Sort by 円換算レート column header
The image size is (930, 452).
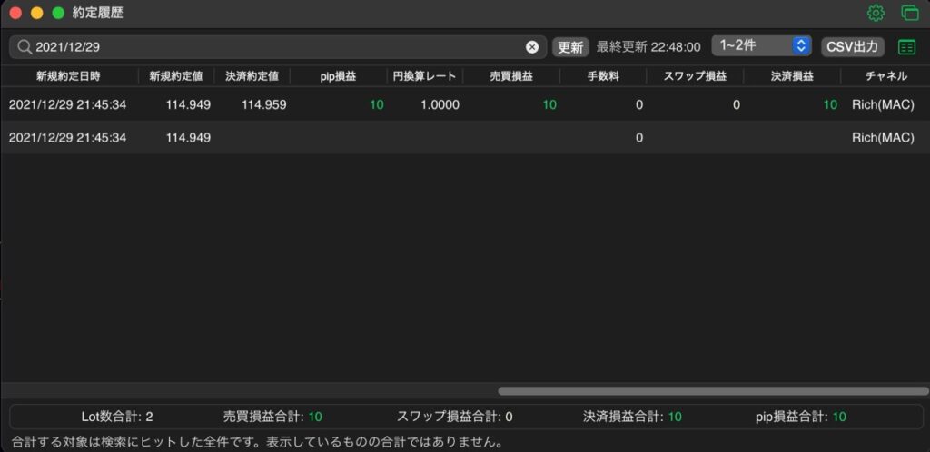coord(425,76)
